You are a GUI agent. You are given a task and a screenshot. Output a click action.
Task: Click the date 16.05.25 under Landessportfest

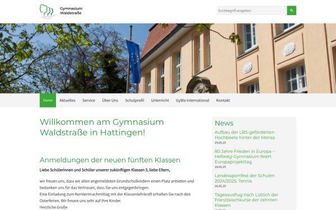click(220, 186)
